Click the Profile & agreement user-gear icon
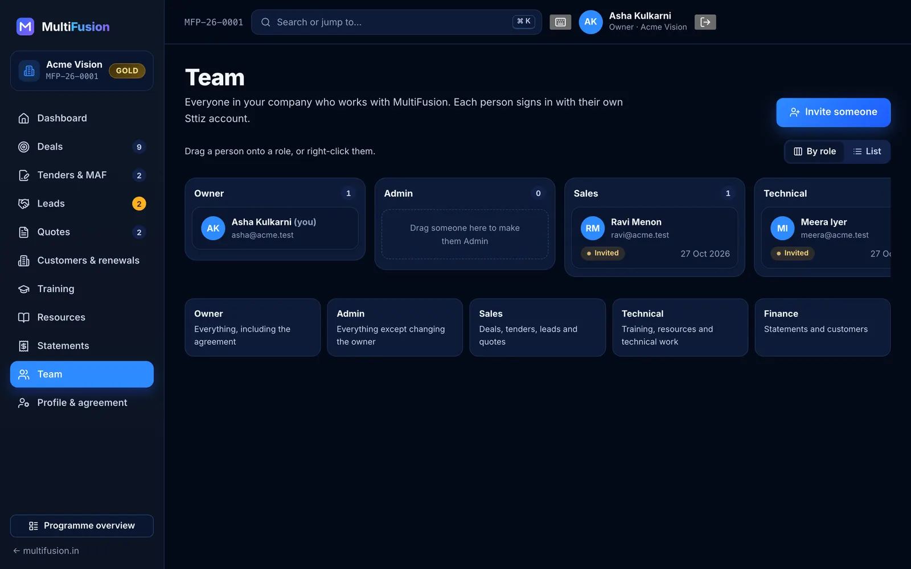 point(24,403)
